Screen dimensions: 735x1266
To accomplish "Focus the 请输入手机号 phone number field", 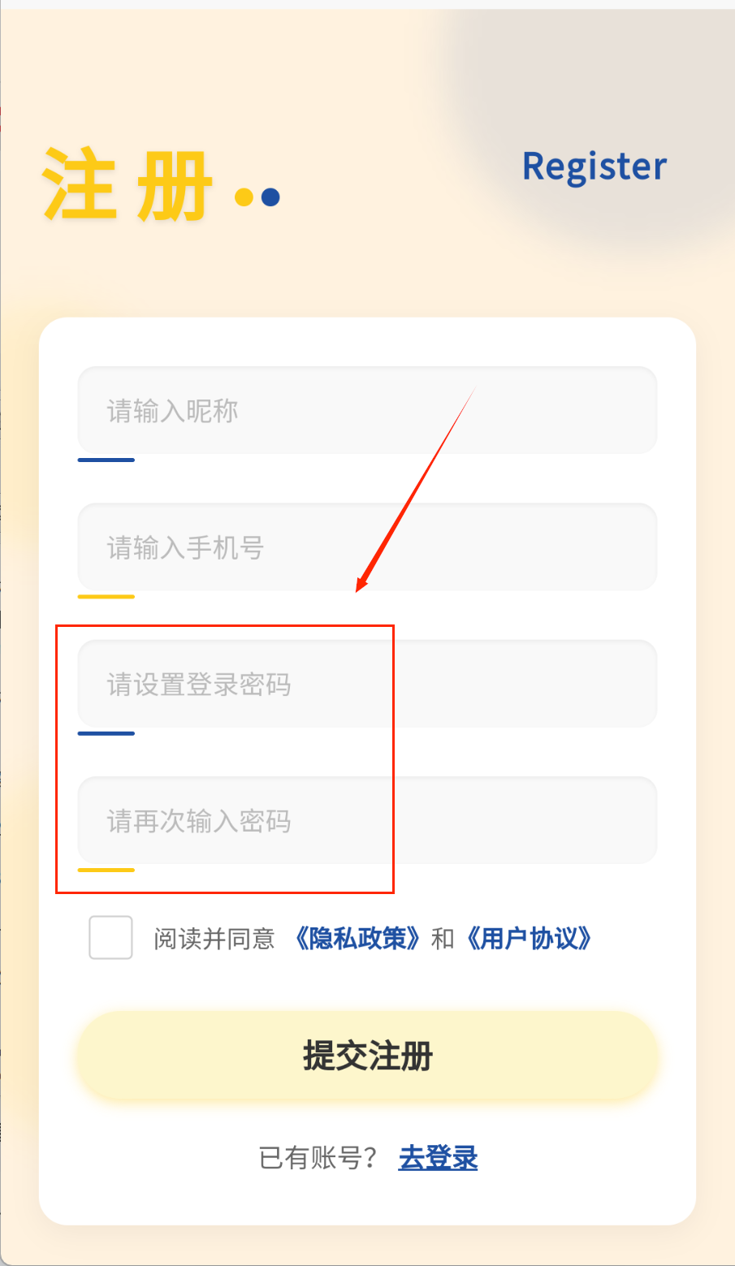I will [x=367, y=547].
